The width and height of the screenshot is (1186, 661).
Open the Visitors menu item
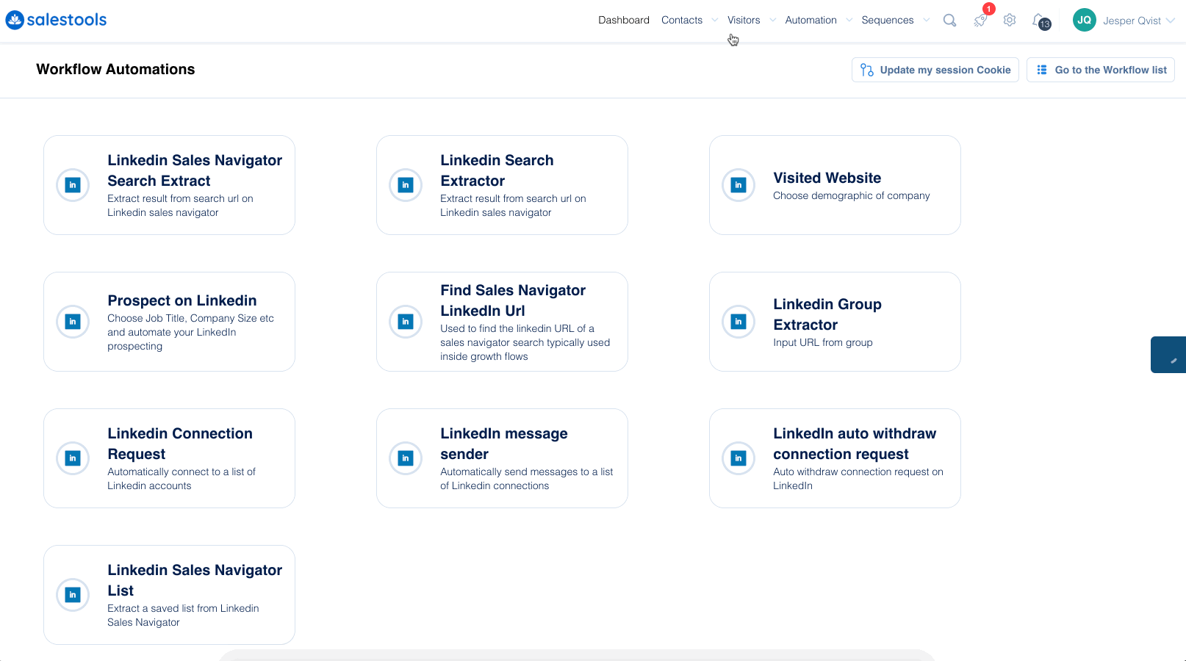click(744, 21)
